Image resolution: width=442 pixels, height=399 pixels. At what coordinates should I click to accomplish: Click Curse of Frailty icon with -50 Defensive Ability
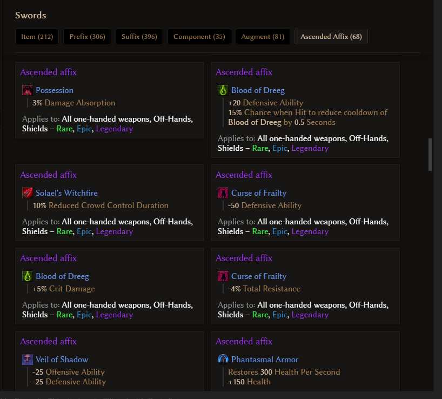tap(223, 193)
